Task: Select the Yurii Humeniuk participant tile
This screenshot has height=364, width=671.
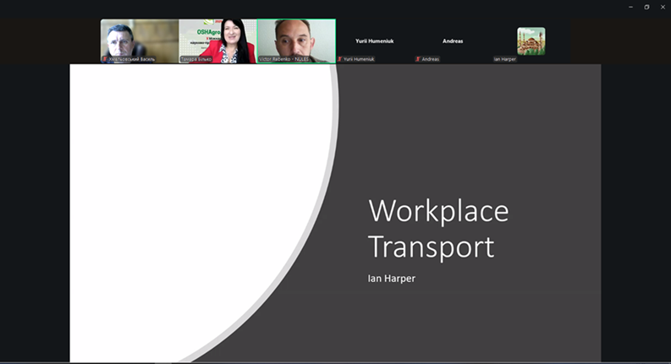Action: click(375, 41)
